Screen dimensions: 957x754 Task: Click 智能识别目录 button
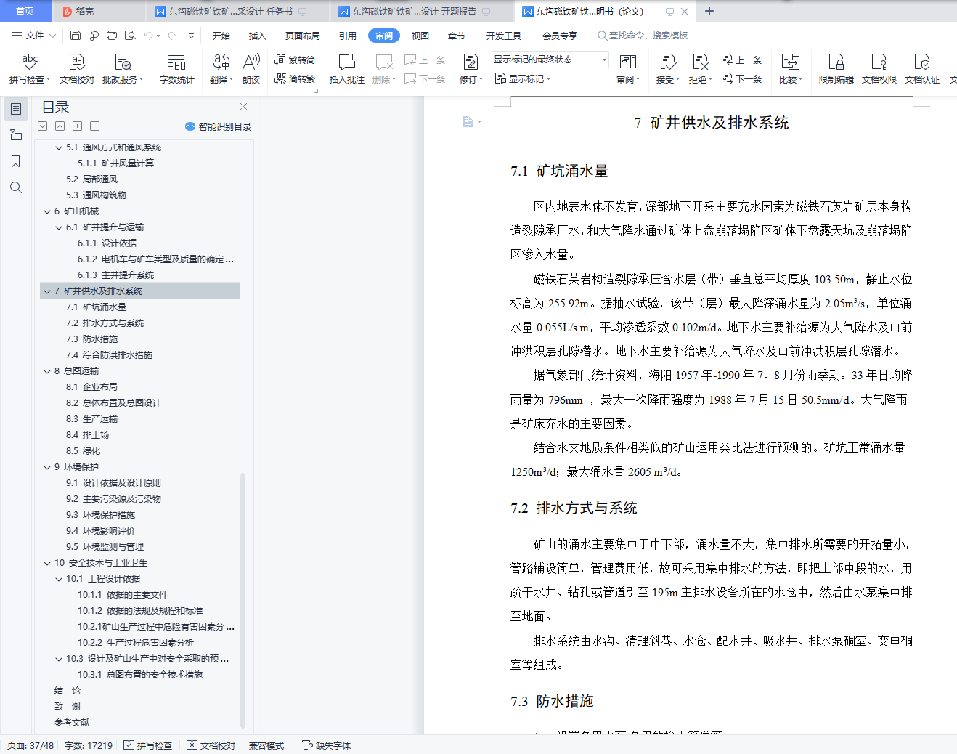click(219, 126)
